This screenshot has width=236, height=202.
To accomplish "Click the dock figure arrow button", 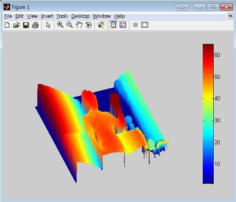I will (x=230, y=16).
